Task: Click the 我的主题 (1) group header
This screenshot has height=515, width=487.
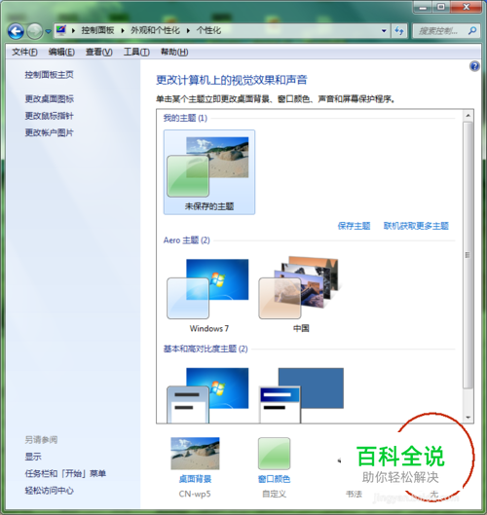Action: coord(185,118)
